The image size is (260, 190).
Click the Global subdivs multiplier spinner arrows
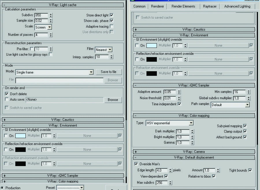[x=248, y=98]
